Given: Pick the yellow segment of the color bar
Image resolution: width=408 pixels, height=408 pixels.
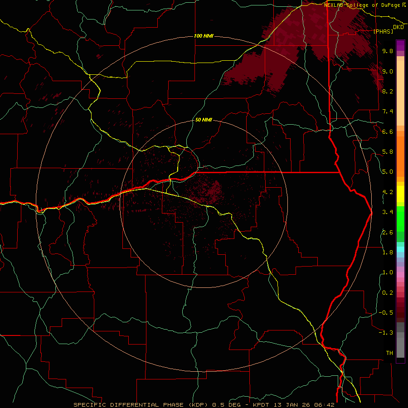Looking at the screenshot, I should (x=400, y=194).
